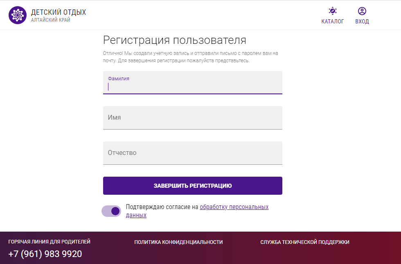This screenshot has width=401, height=264.
Task: Click the Регистрация пользователя heading
Action: pyautogui.click(x=175, y=40)
